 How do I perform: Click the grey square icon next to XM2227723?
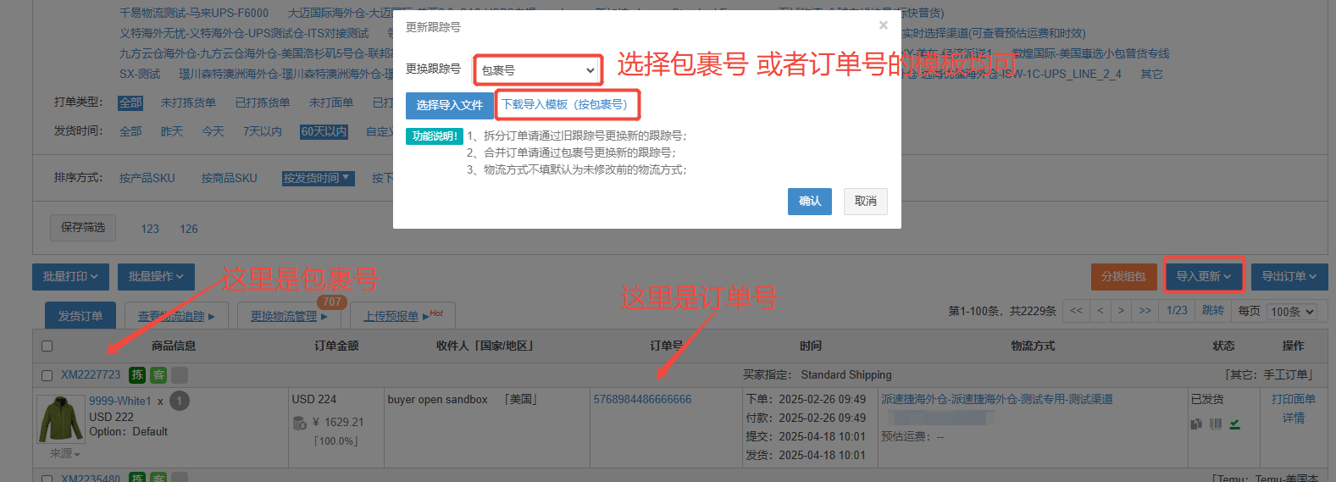180,374
